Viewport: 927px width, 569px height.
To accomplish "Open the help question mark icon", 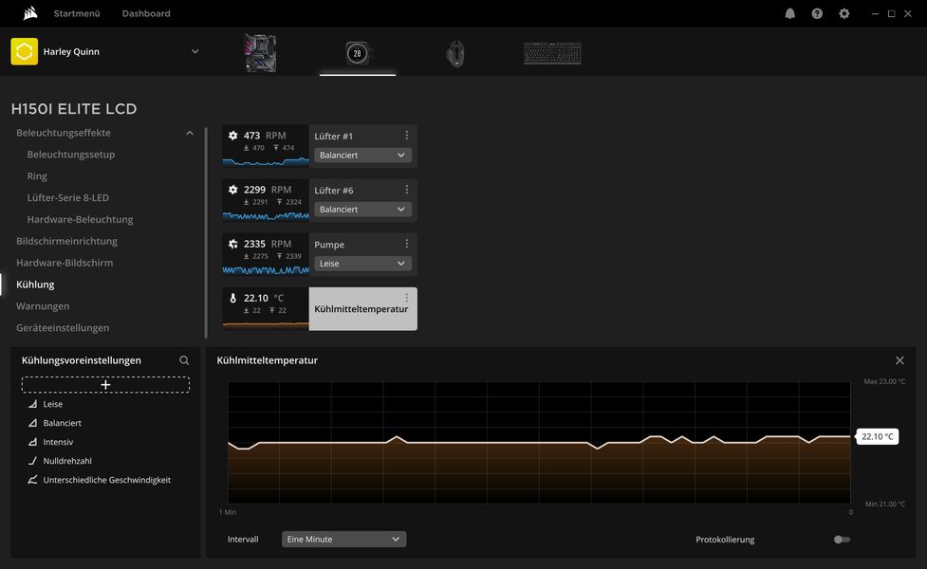I will [817, 13].
